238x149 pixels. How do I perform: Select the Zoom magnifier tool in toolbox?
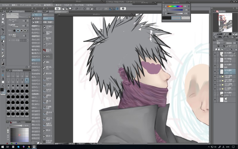click(x=3, y=15)
